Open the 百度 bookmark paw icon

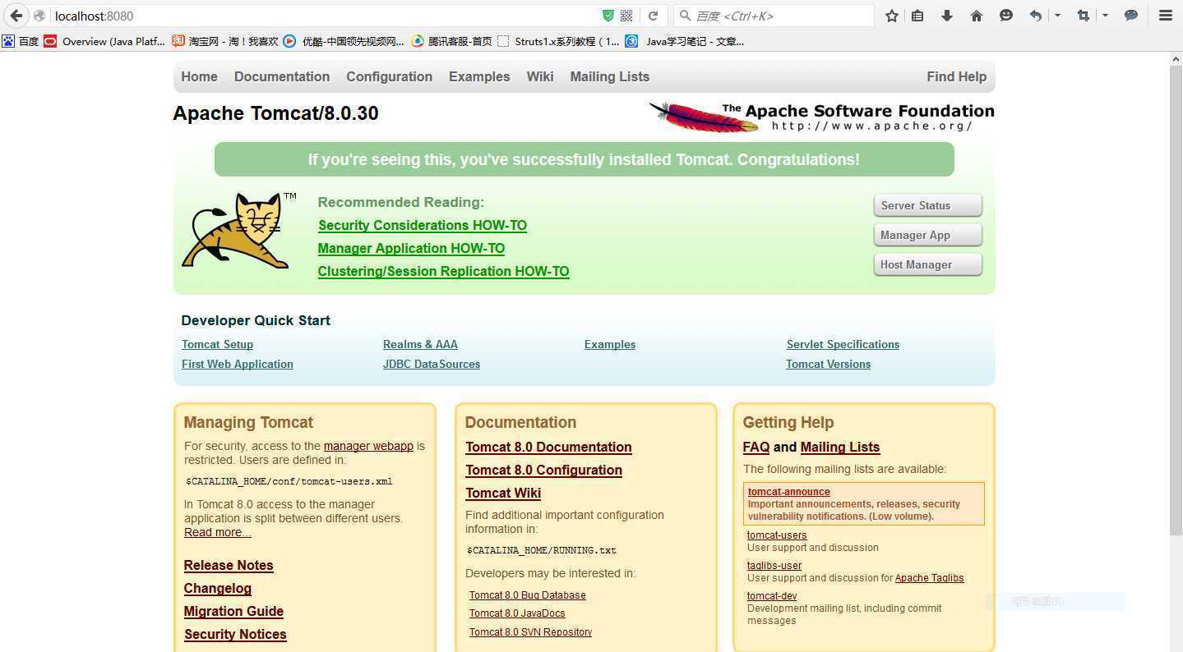coord(8,41)
